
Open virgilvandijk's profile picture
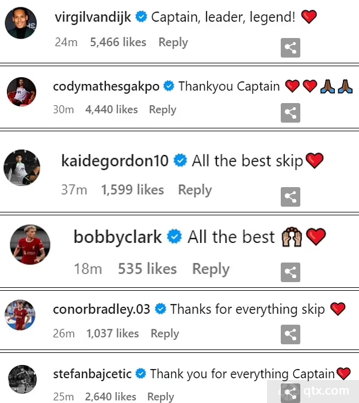click(21, 23)
